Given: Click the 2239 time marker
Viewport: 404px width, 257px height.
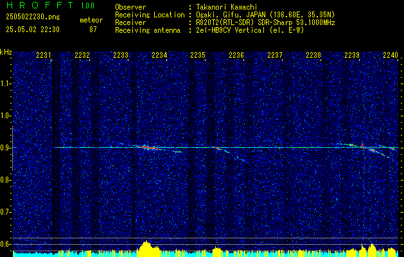Looking at the screenshot, I should (352, 55).
